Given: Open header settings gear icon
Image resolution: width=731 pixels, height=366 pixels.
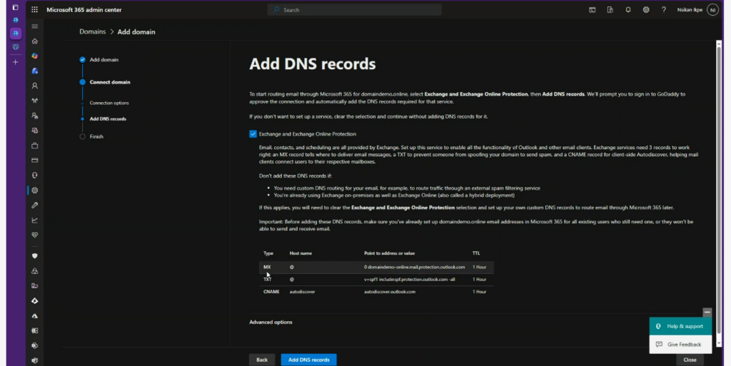Looking at the screenshot, I should [x=646, y=10].
